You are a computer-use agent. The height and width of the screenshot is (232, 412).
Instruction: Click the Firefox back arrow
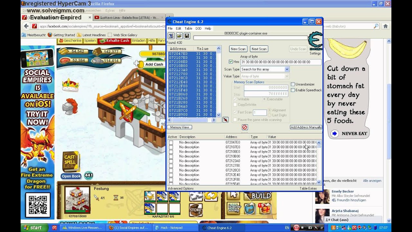(26, 26)
